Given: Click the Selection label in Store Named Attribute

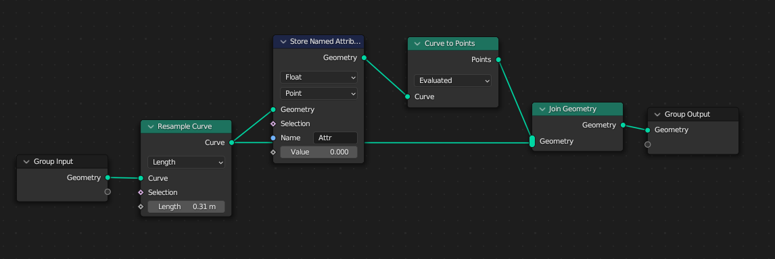Looking at the screenshot, I should pyautogui.click(x=295, y=124).
